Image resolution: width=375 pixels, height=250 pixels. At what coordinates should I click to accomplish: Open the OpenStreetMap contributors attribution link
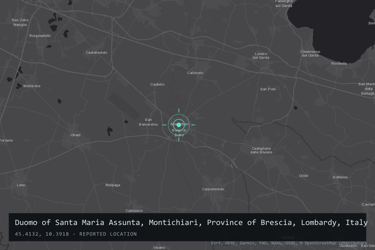click(334, 243)
